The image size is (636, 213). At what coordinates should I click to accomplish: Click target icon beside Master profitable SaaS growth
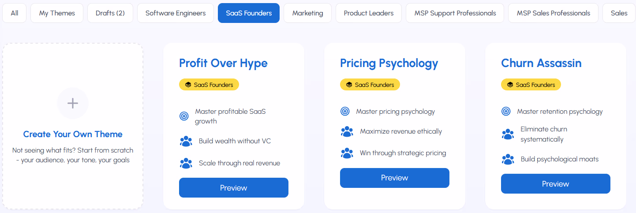(x=184, y=116)
